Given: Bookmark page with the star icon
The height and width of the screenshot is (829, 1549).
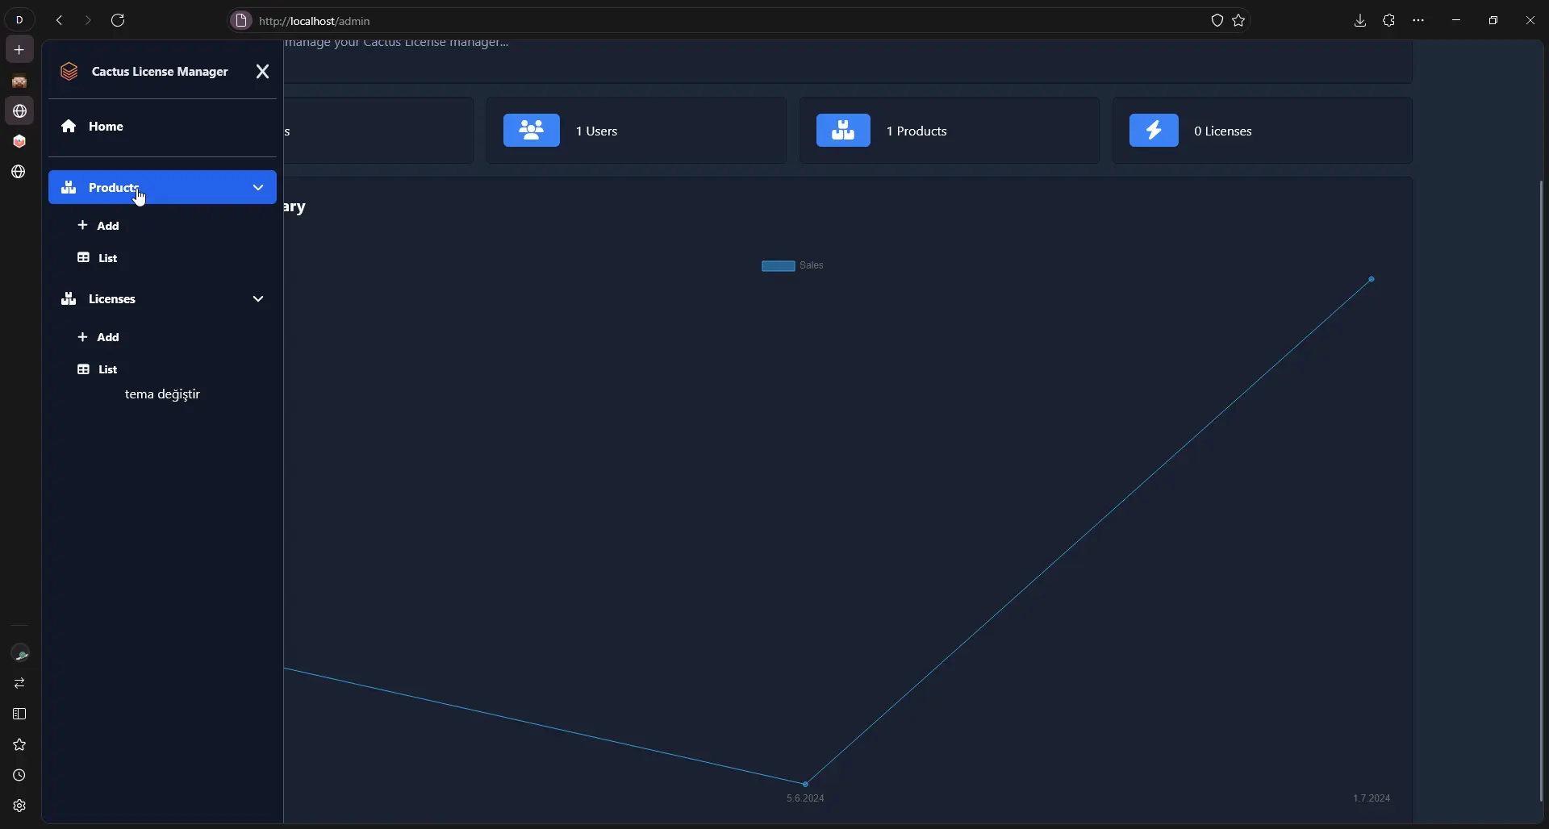Looking at the screenshot, I should (x=1239, y=21).
